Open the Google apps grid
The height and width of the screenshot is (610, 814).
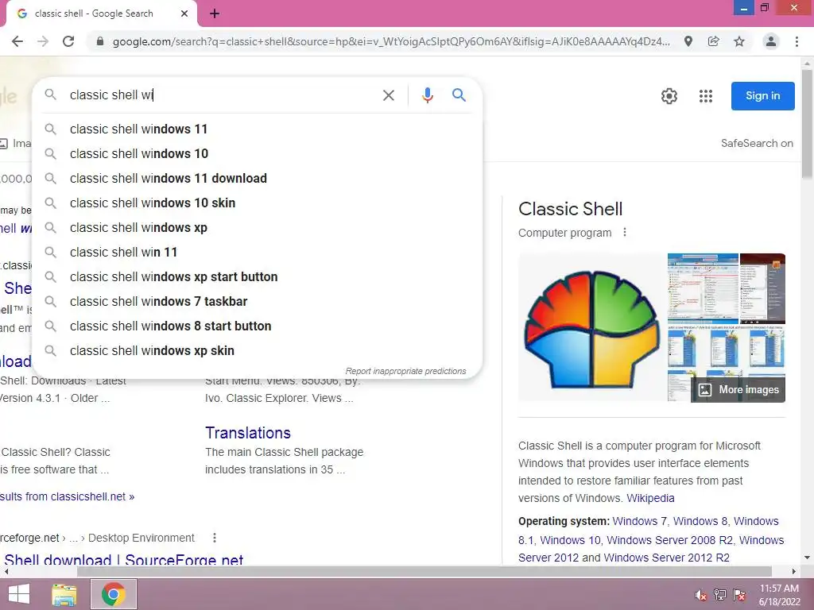coord(706,96)
